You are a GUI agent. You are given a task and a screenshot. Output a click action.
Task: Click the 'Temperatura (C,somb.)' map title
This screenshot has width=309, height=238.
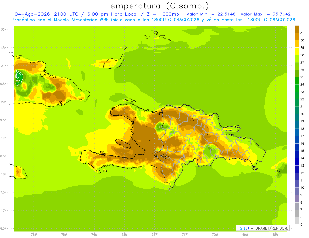coord(157,6)
